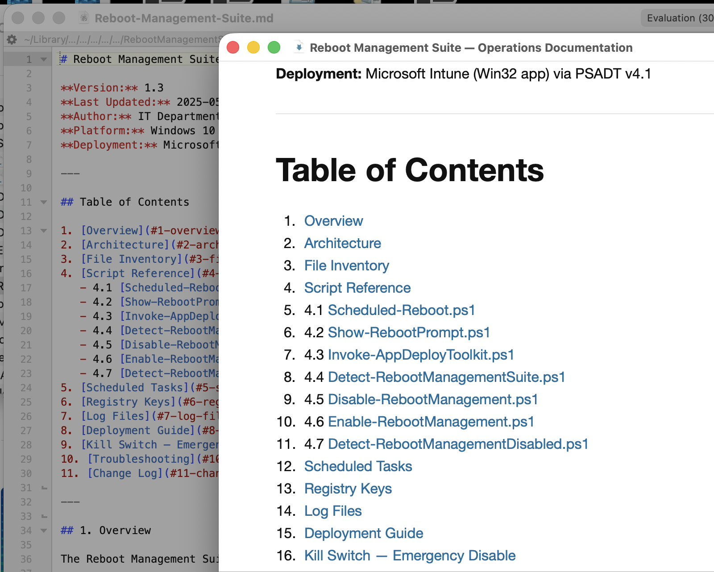Click the "[Overview]" entry on editor line 13
The height and width of the screenshot is (572, 714).
pyautogui.click(x=112, y=231)
